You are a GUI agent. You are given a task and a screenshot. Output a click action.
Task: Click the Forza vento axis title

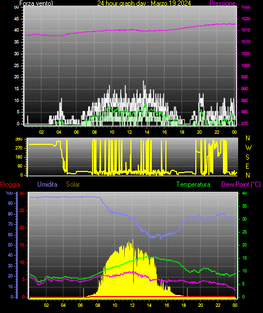36,3
